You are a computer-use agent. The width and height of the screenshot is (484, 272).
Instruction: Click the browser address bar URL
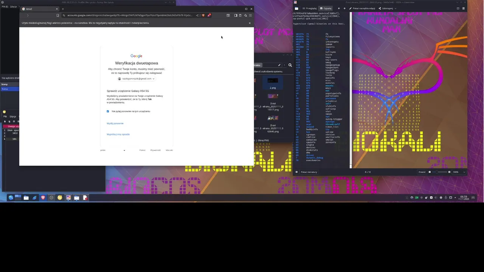tap(130, 15)
